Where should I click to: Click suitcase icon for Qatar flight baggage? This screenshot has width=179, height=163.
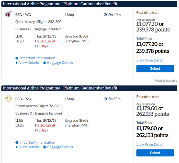click(44, 63)
